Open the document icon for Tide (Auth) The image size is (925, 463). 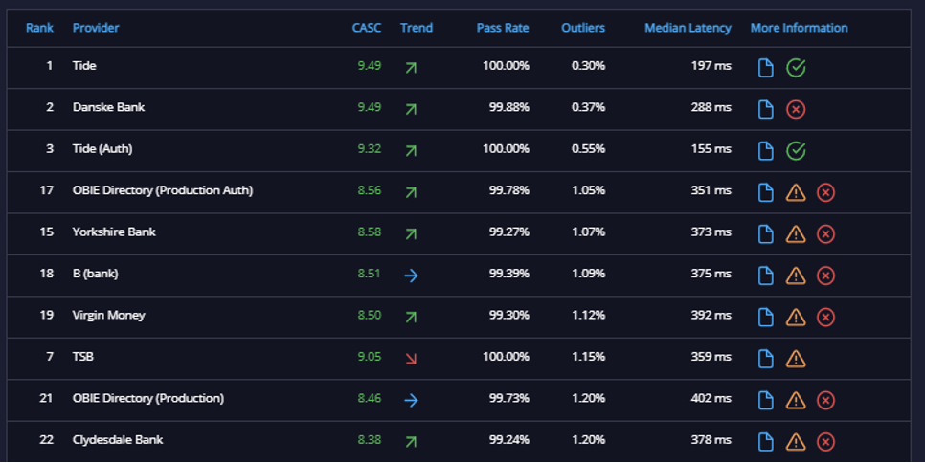point(765,151)
